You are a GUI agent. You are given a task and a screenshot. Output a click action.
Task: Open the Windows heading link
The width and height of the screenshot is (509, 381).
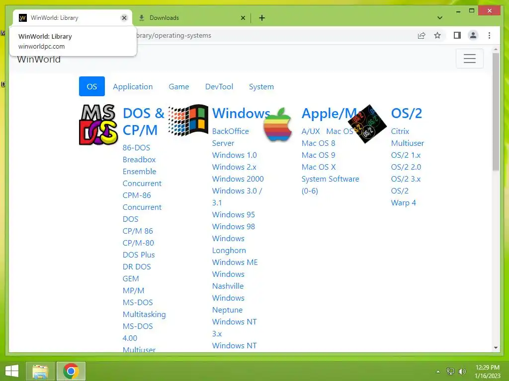tap(241, 113)
